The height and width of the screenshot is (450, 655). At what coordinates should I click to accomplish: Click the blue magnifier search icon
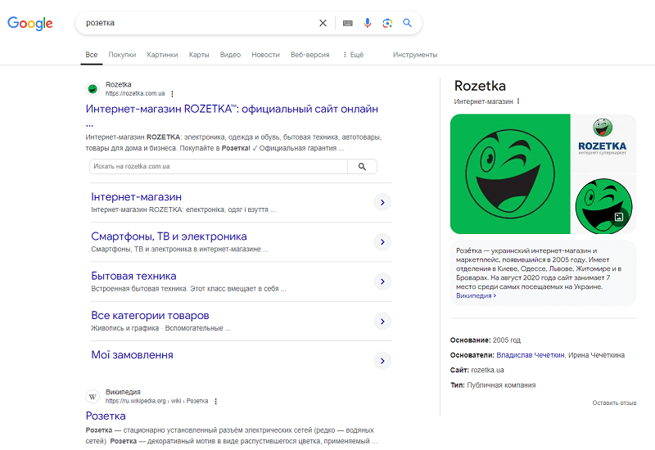tap(407, 23)
